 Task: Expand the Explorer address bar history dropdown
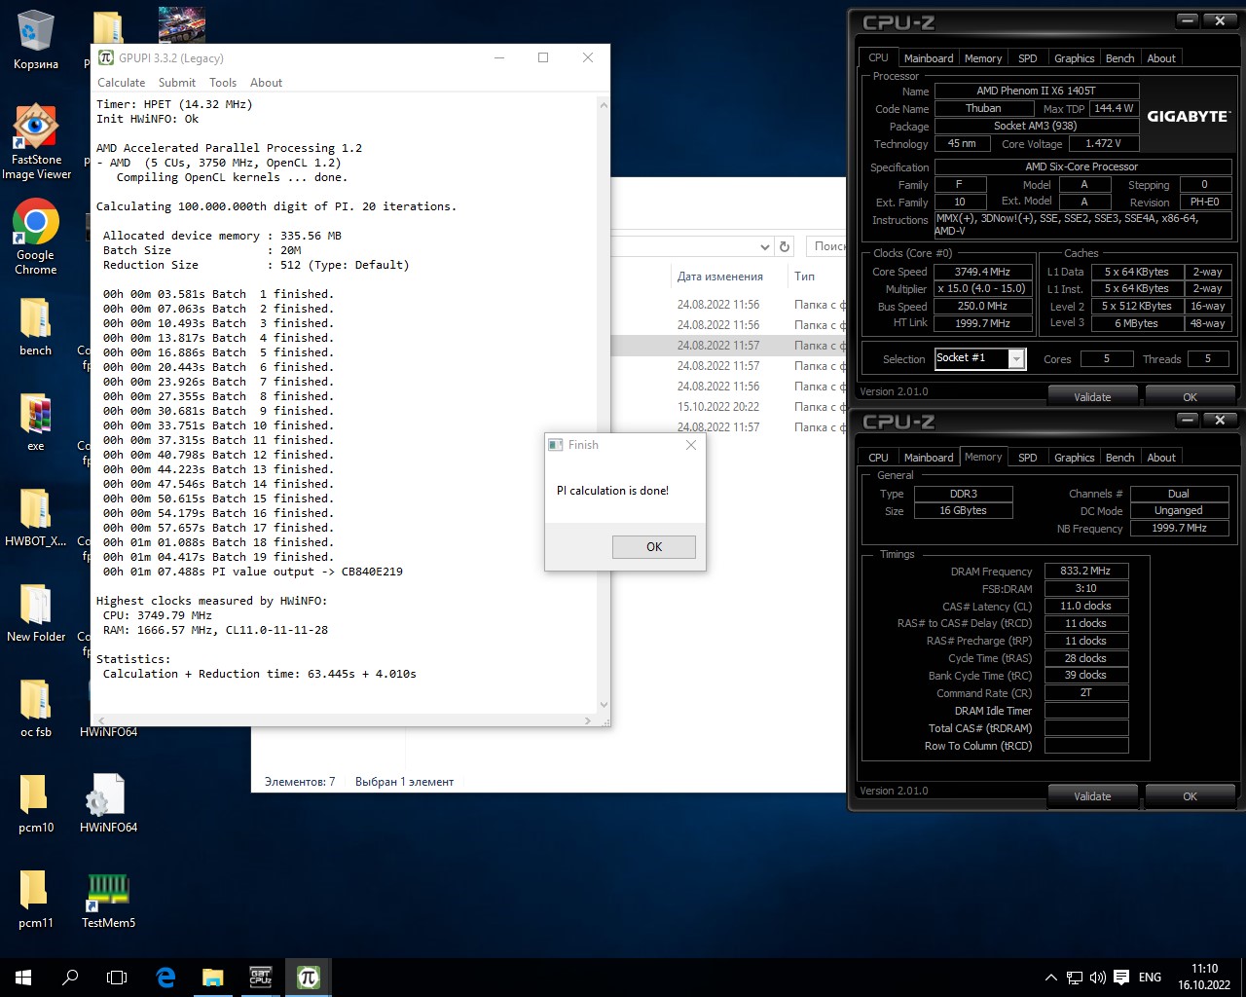tap(764, 246)
